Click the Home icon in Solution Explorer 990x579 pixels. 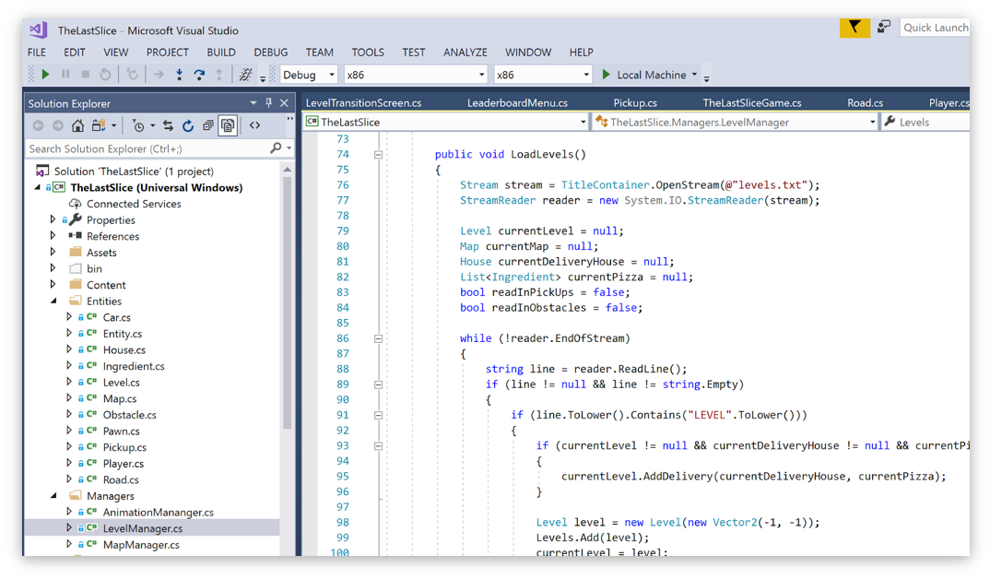78,125
